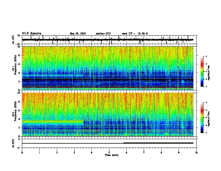Click the "9" tick on the Time axis

[179, 153]
